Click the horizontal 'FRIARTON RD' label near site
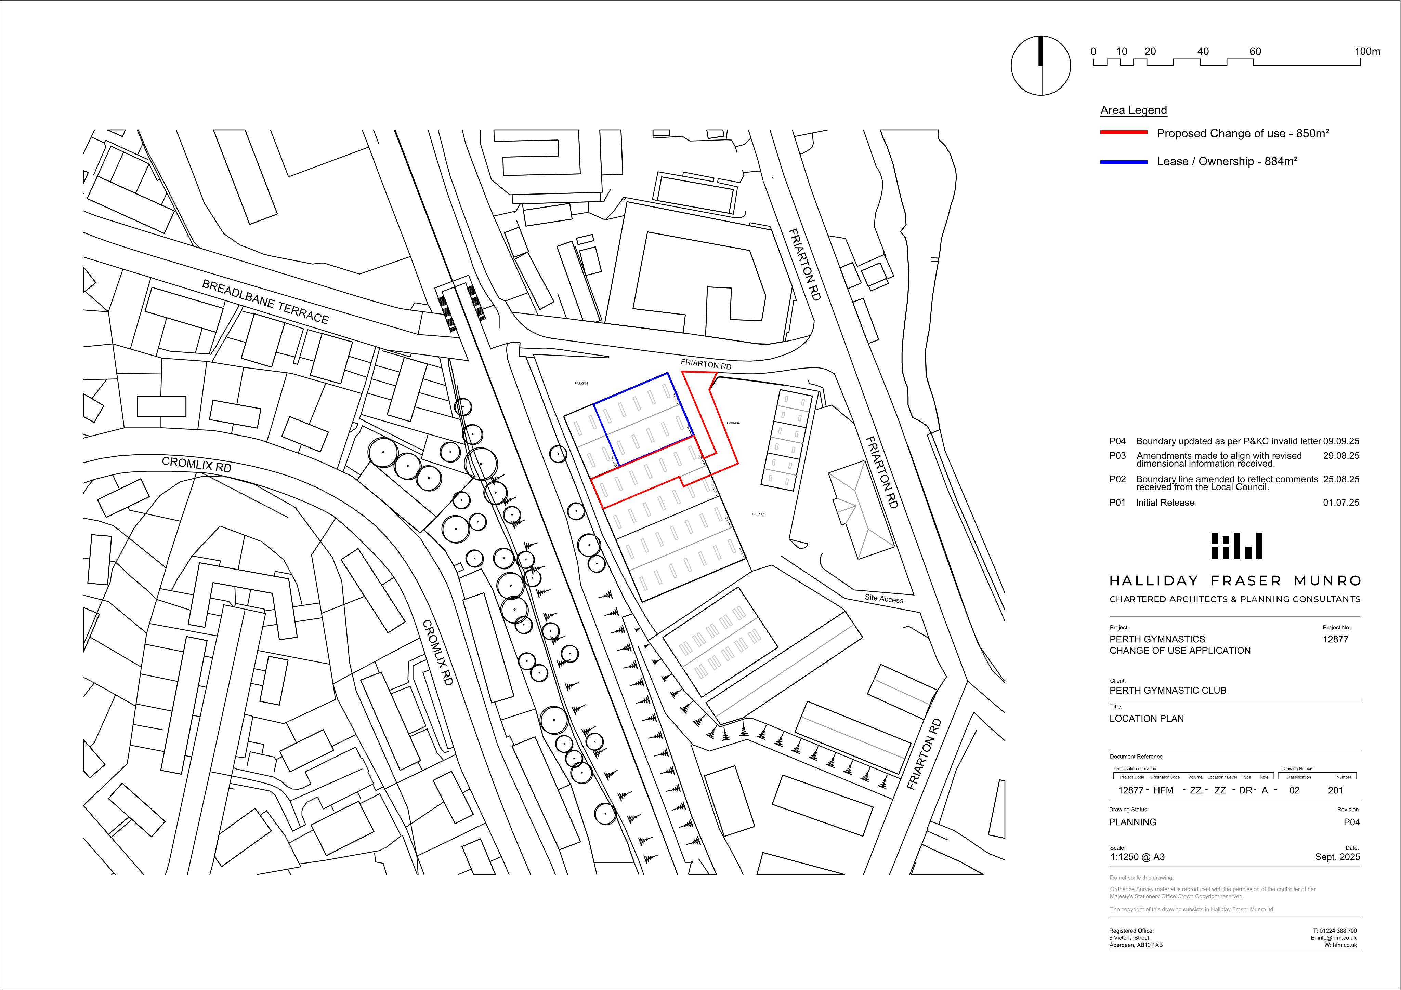The image size is (1401, 990). coord(706,364)
